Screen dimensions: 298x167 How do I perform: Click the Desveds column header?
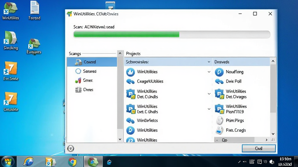click(241, 62)
